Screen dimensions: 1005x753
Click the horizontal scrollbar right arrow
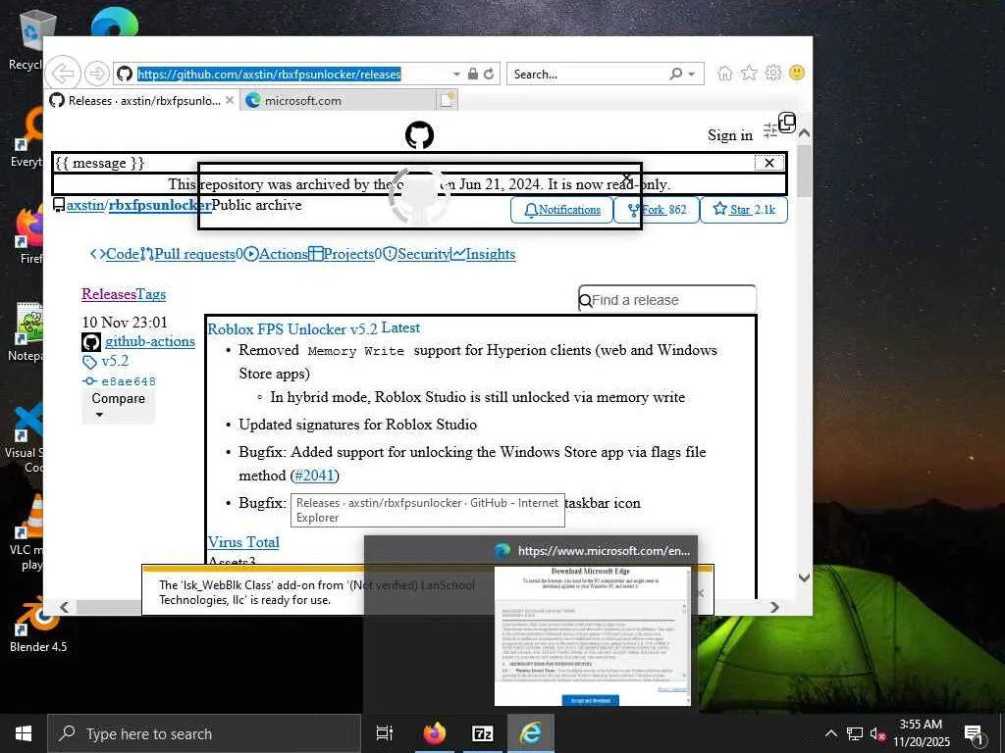[x=775, y=607]
